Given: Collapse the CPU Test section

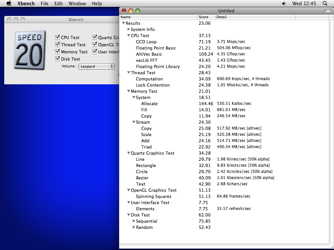Looking at the screenshot, I should (x=129, y=35).
